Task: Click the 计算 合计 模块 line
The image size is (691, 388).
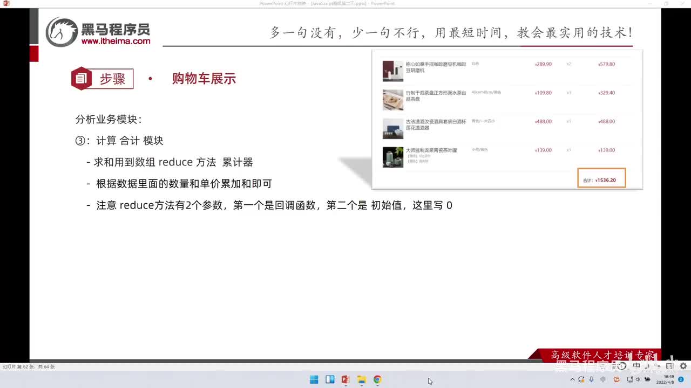Action: click(119, 141)
